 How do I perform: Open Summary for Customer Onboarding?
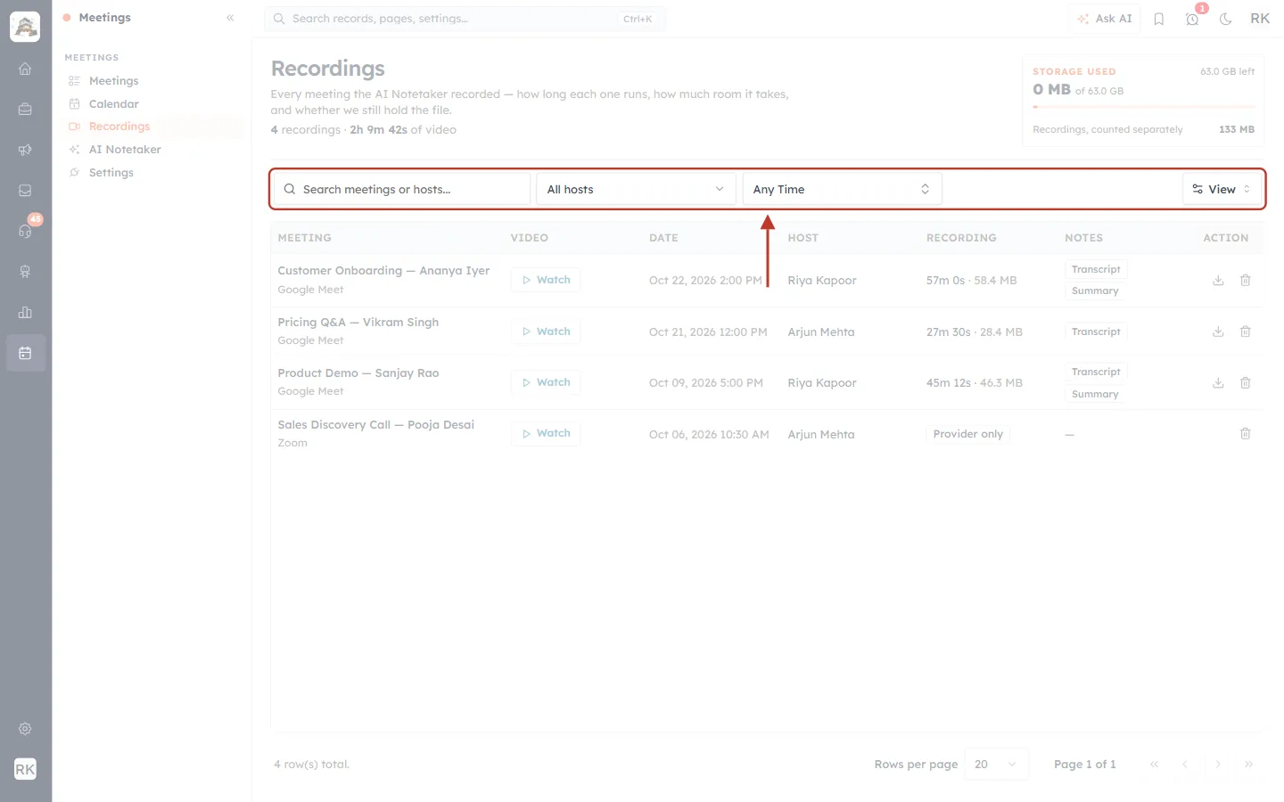1095,291
